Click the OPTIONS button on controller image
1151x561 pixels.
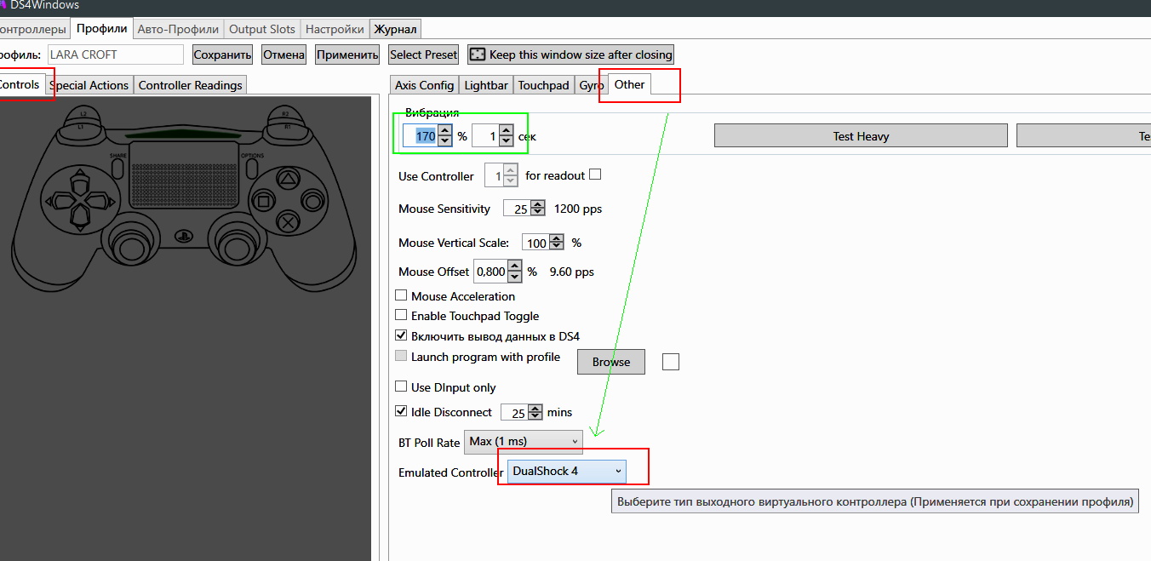coord(251,167)
